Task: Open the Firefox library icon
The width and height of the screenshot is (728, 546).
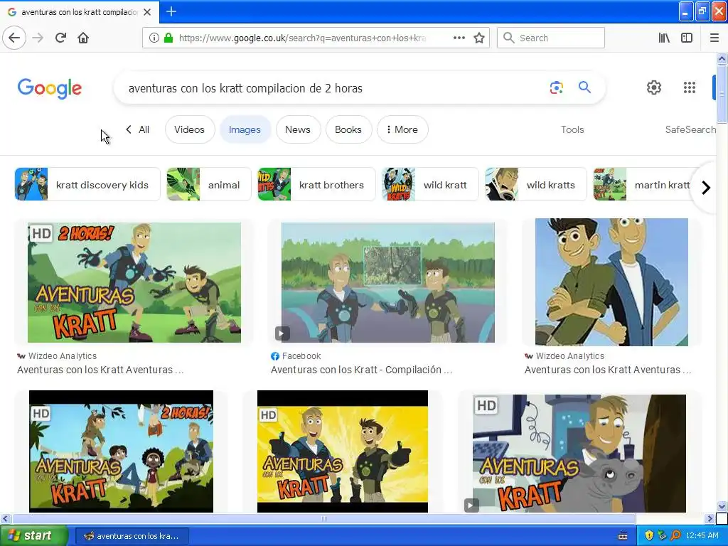Action: click(x=664, y=38)
